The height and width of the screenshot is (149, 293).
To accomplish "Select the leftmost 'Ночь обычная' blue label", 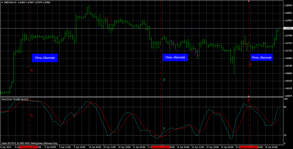I will [x=45, y=58].
